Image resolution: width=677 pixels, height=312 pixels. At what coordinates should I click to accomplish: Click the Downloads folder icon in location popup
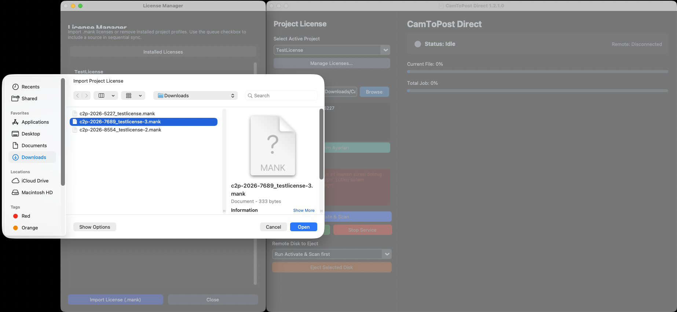click(160, 95)
